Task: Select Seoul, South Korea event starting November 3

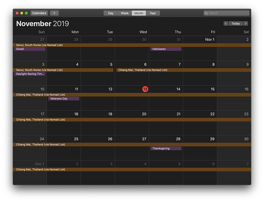Action: 63,70
